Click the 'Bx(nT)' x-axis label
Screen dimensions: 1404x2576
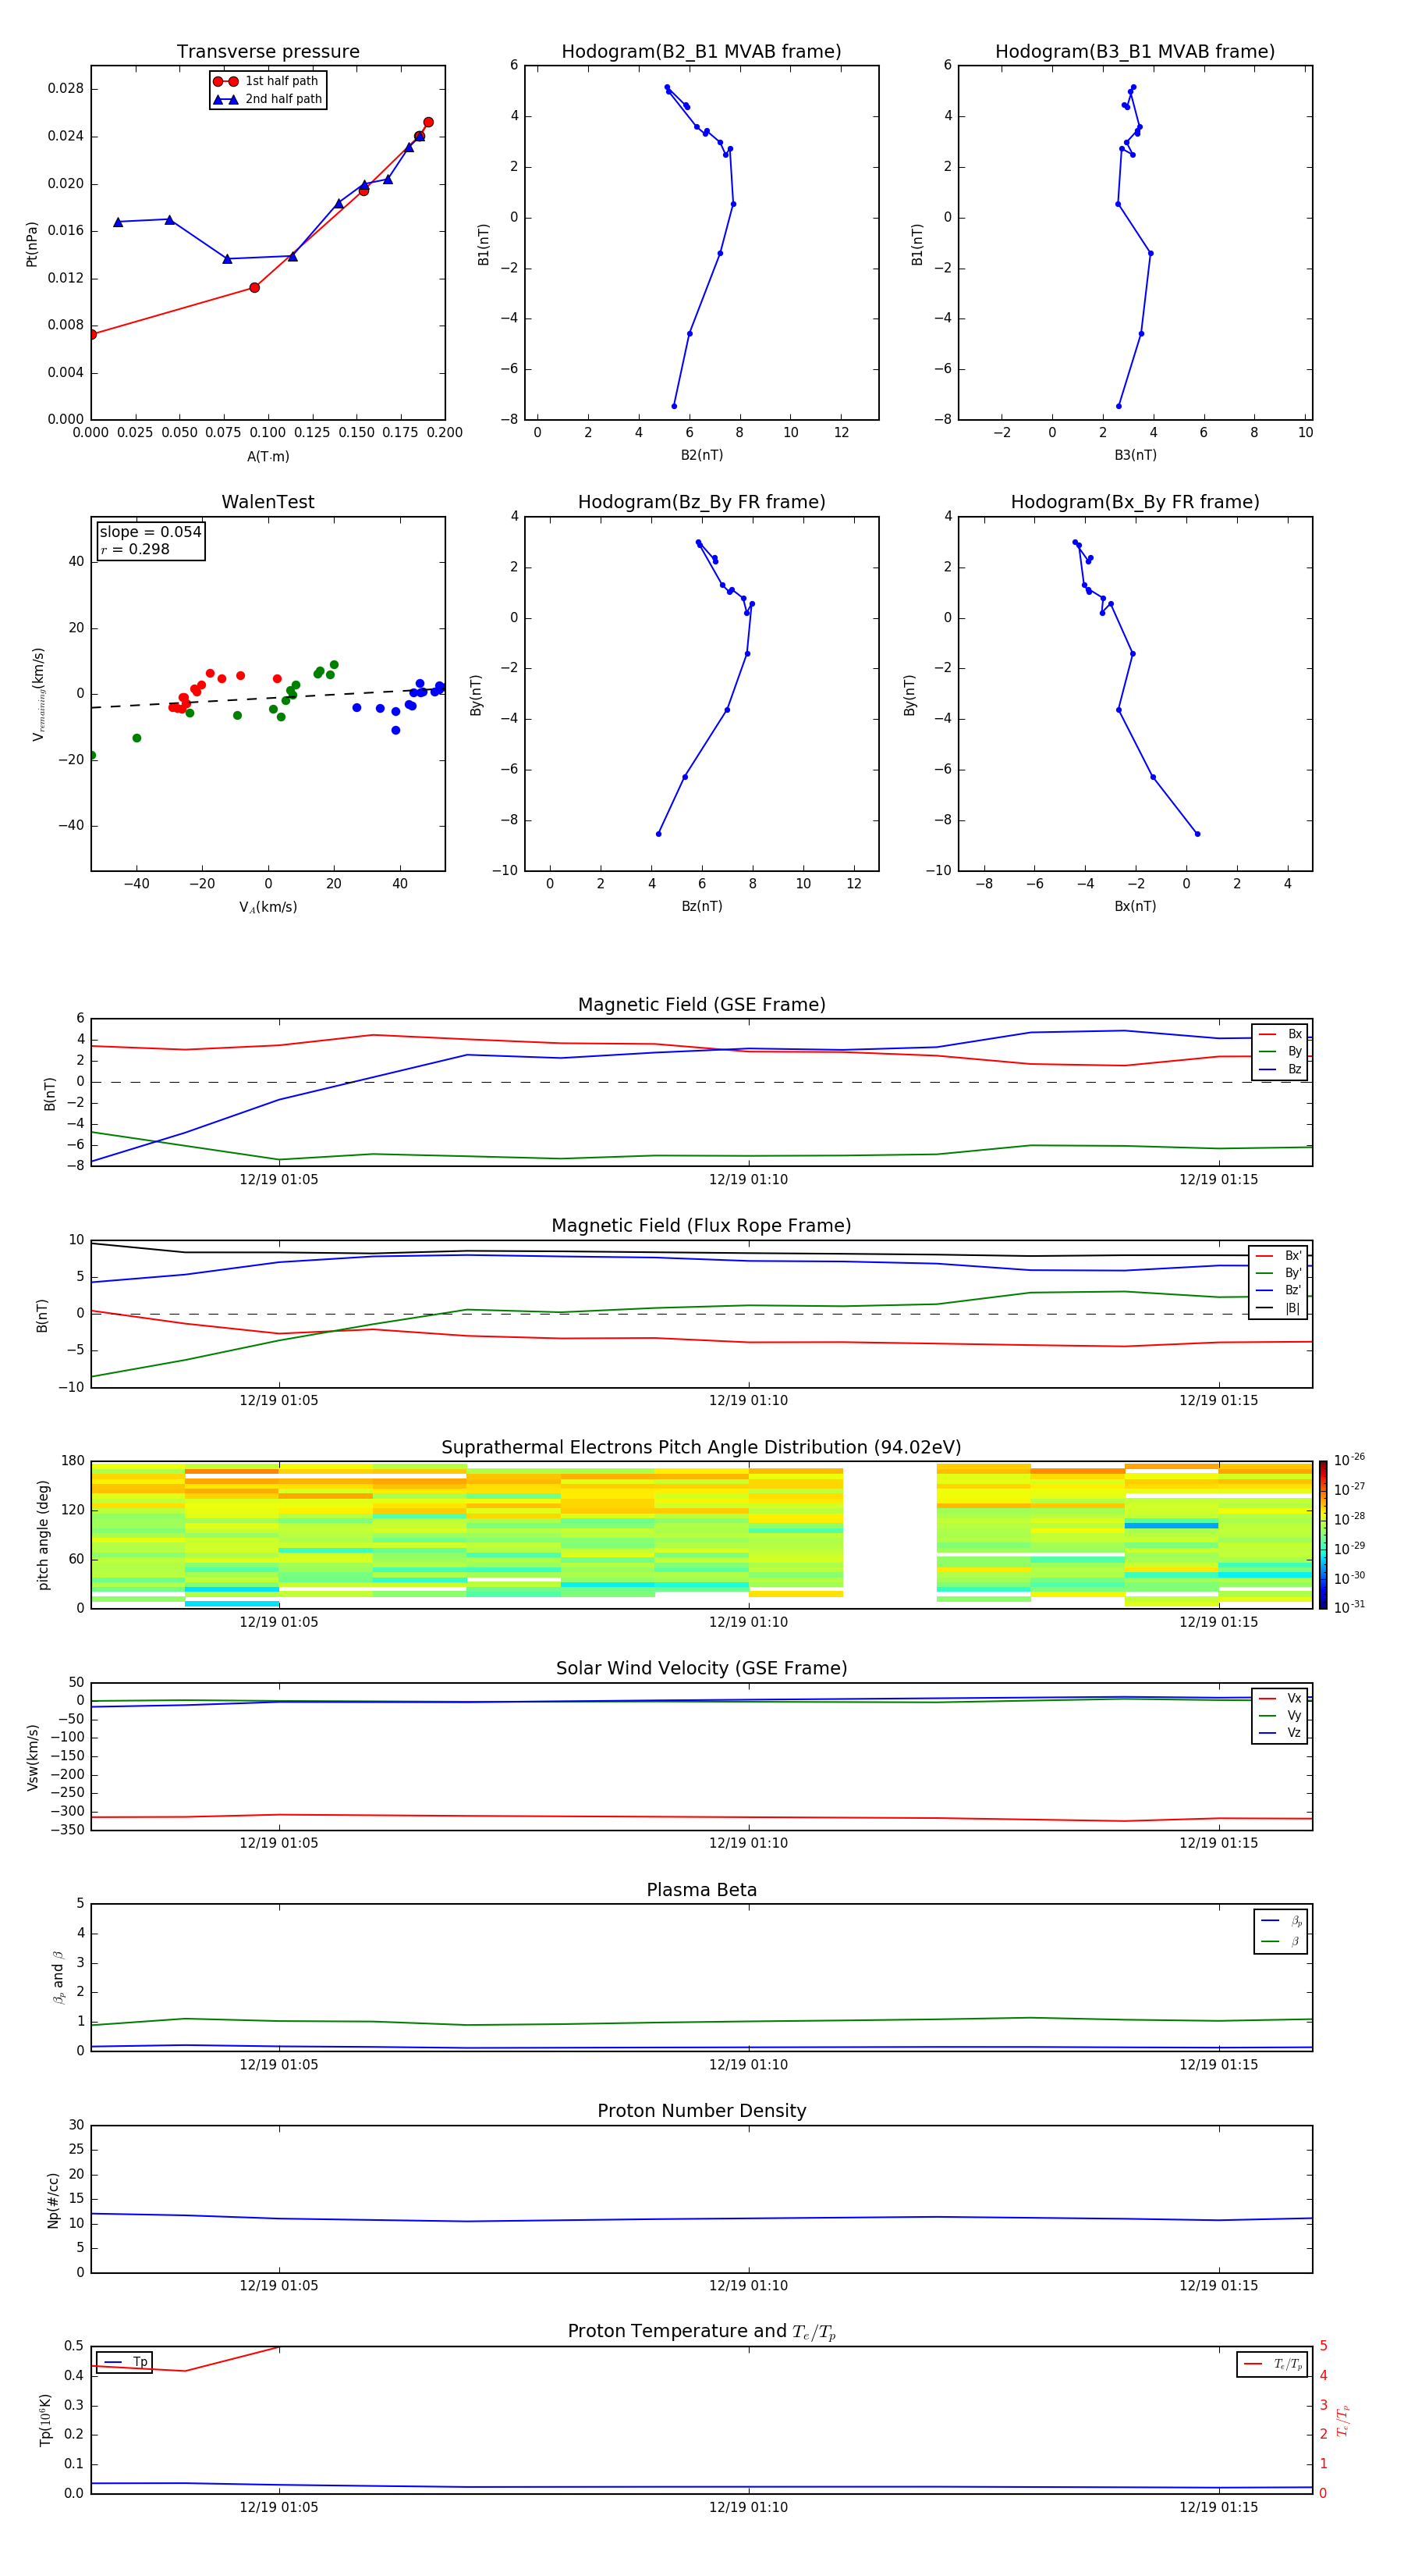[1135, 906]
